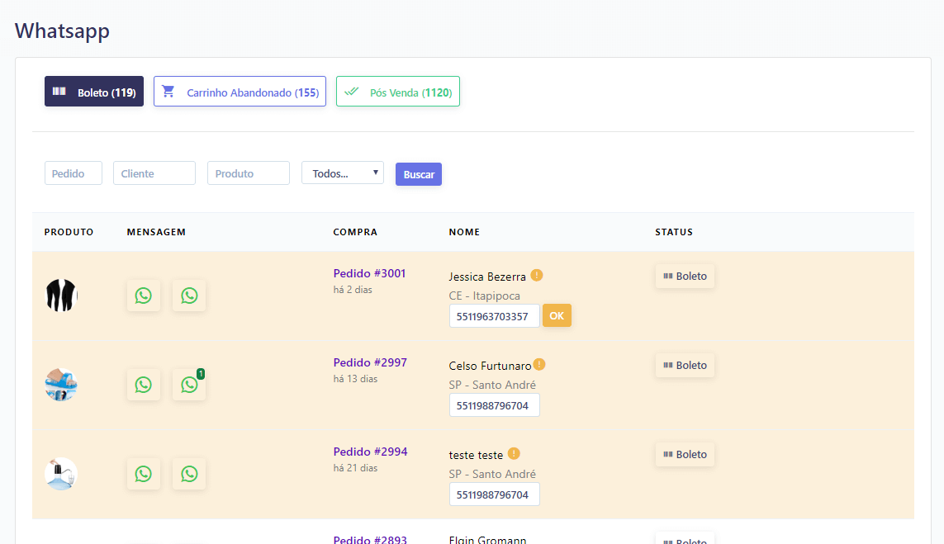Send first WhatsApp message for Pedido #2997
Viewport: 944px width, 544px height.
143,385
